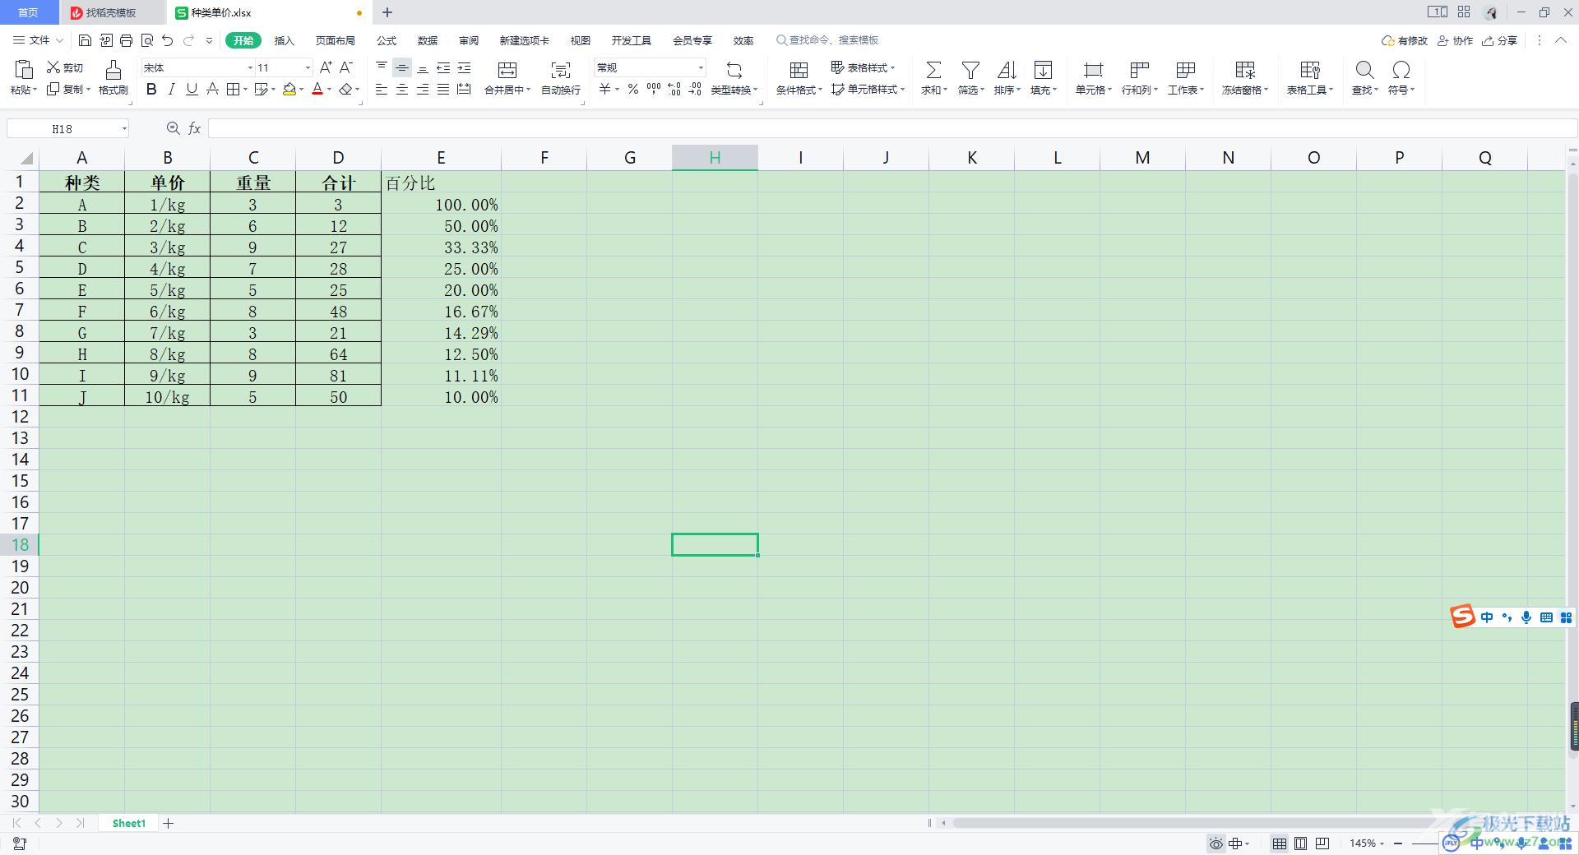Click the Format Painter (格式刷) tool
Image resolution: width=1579 pixels, height=855 pixels.
click(x=113, y=78)
